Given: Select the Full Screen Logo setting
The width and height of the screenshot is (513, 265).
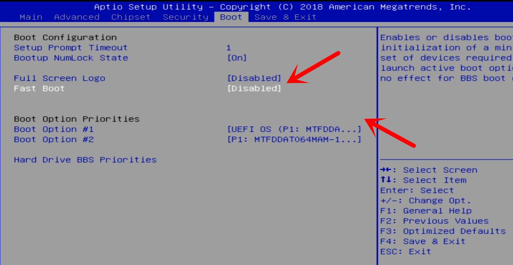Looking at the screenshot, I should click(60, 78).
